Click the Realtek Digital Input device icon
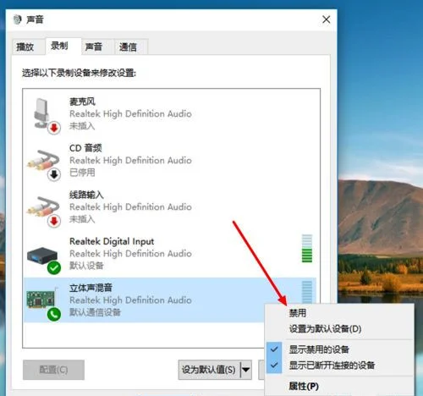The width and height of the screenshot is (423, 396). tap(42, 255)
